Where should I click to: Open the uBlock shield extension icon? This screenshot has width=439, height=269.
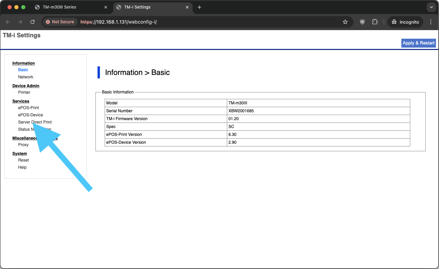(362, 22)
